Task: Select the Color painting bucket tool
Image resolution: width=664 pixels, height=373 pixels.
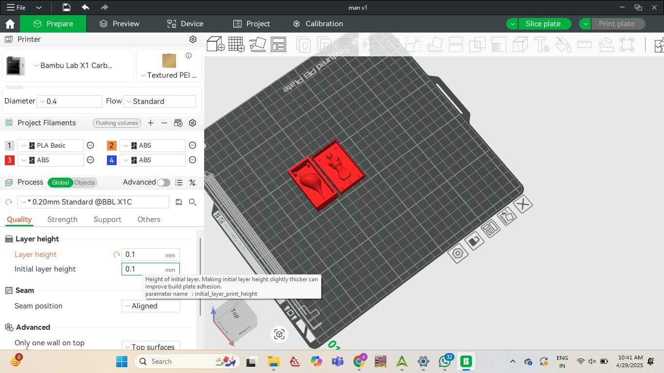Action: 563,45
